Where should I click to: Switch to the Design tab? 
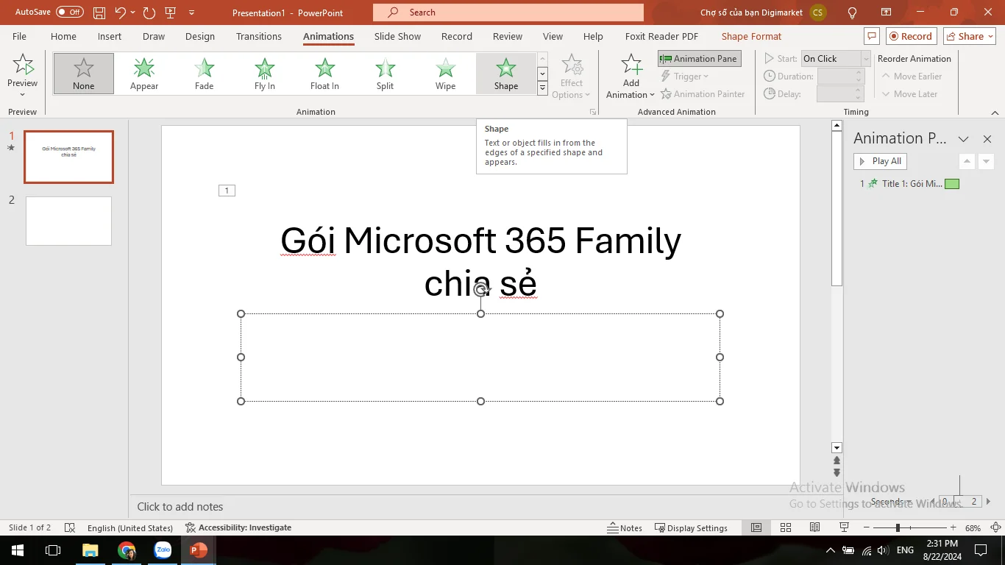[200, 36]
